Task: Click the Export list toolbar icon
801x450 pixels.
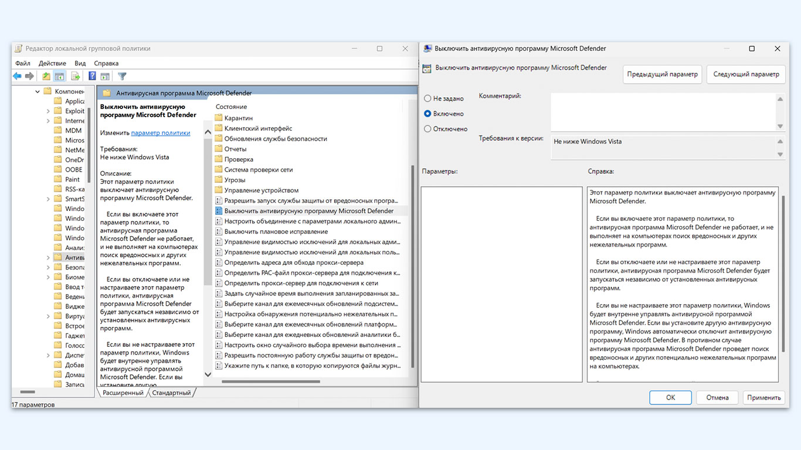Action: pyautogui.click(x=75, y=76)
